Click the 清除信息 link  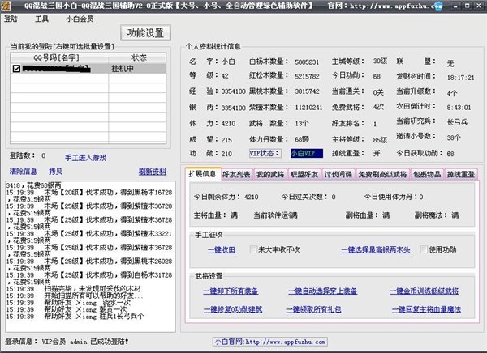click(x=23, y=172)
